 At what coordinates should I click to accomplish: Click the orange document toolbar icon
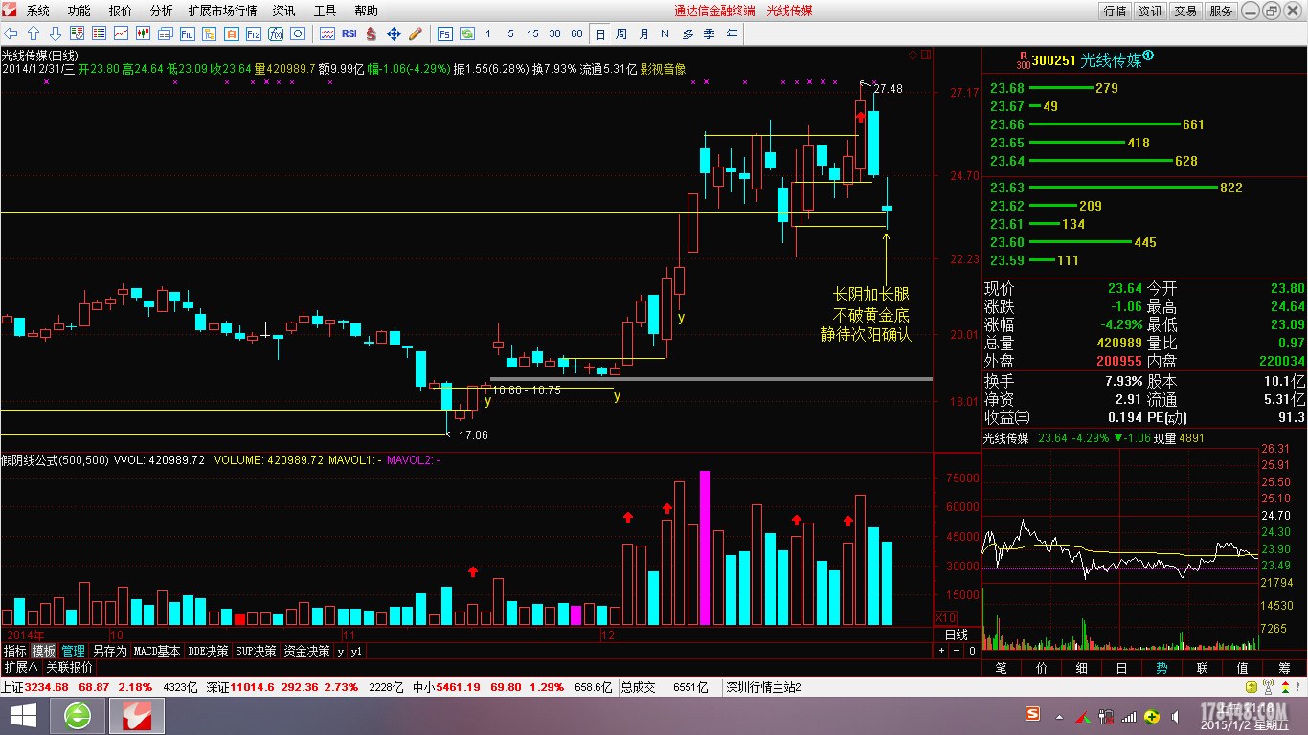231,33
